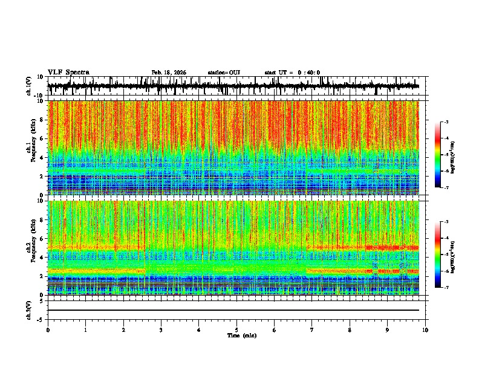
Task: Click the "10" tick on the time axis
Action: pos(425,330)
